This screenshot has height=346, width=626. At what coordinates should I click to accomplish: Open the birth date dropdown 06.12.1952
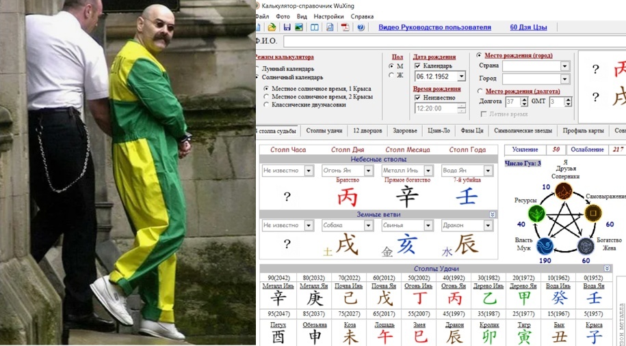[462, 76]
